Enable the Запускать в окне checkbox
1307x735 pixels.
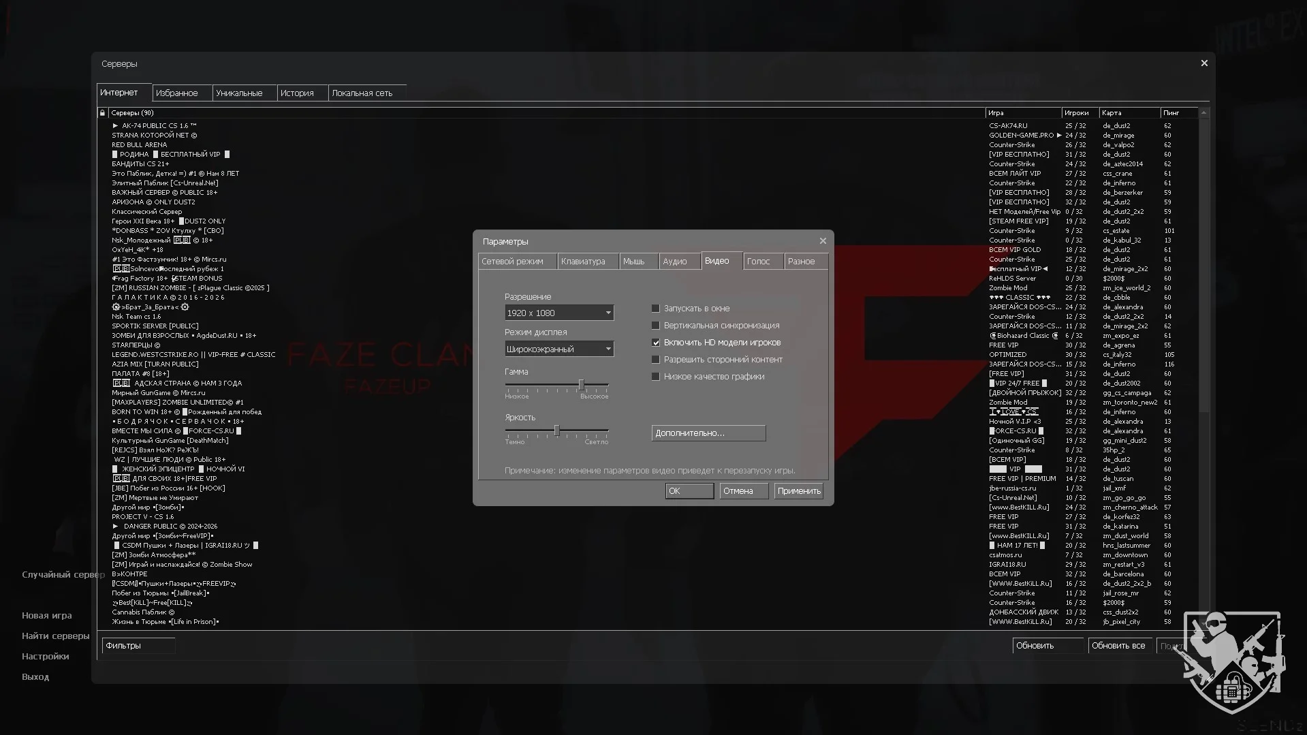click(x=656, y=309)
